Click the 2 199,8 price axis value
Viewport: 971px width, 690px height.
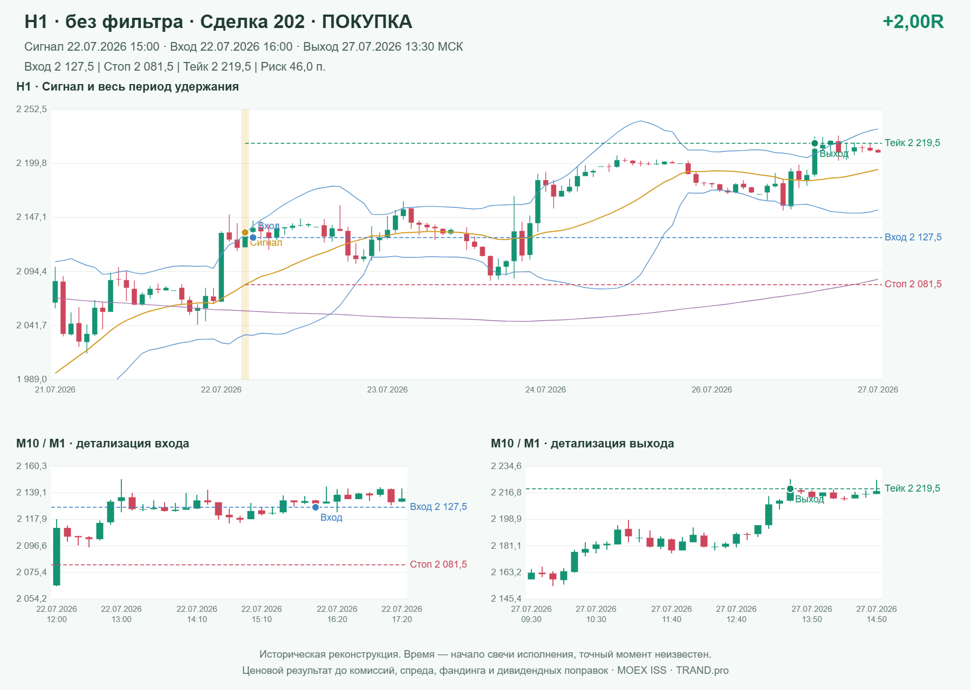(31, 163)
